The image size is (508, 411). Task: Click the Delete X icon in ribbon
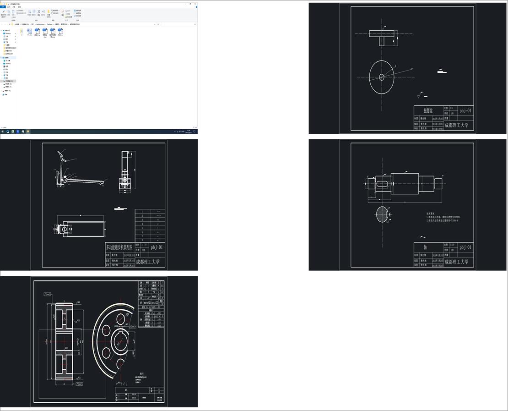[x=39, y=11]
